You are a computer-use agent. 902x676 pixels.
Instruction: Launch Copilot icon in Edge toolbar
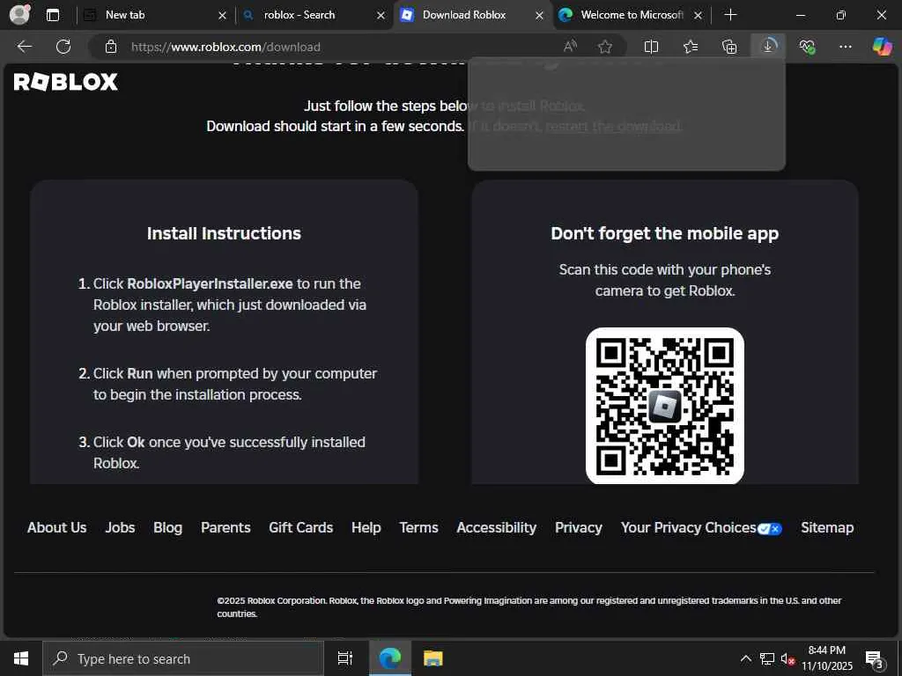click(x=882, y=46)
